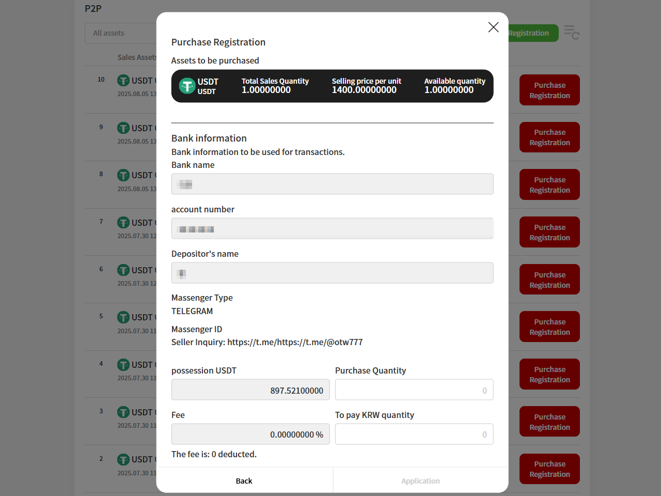Click the account number field

(x=332, y=228)
